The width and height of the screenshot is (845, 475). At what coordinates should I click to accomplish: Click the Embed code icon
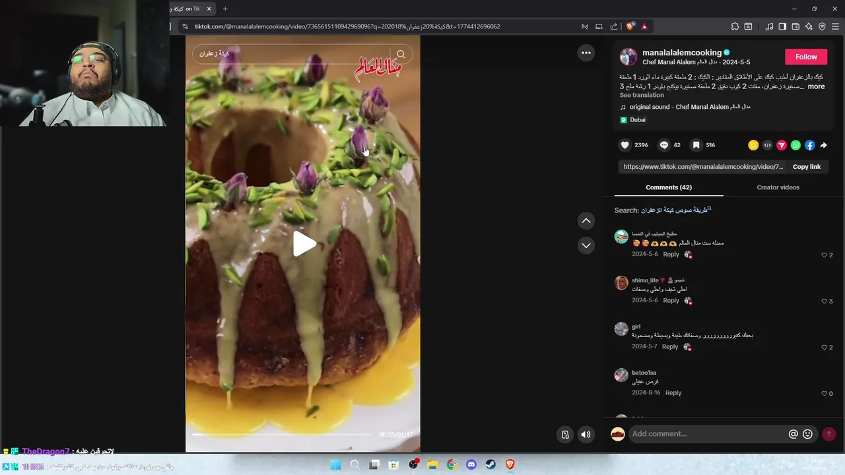point(767,145)
